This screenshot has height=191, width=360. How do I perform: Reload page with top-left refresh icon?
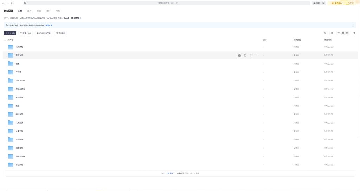12,3
